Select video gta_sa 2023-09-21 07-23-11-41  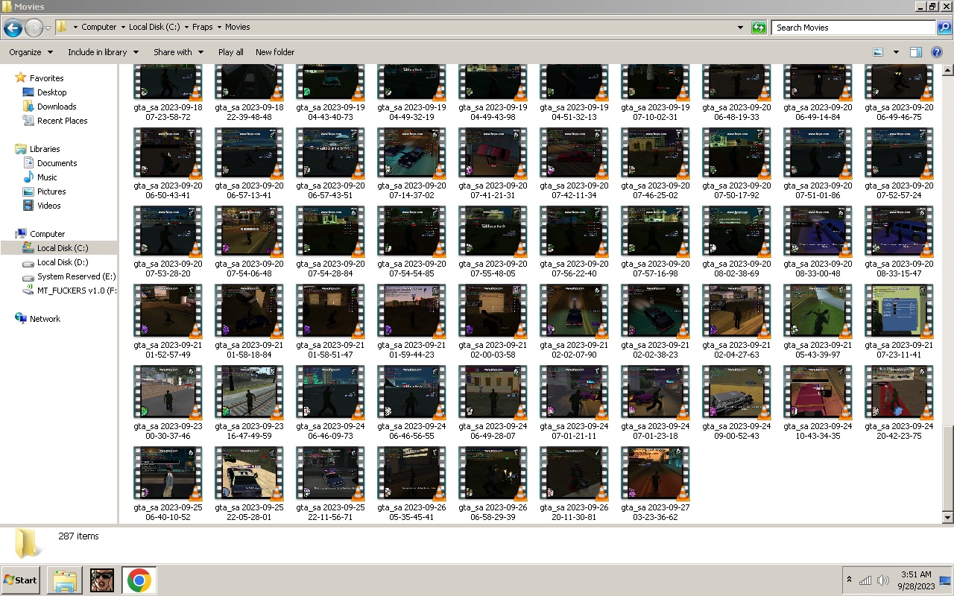[x=899, y=323]
